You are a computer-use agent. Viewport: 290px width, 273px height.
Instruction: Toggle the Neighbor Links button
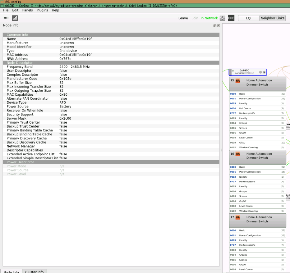(x=272, y=18)
